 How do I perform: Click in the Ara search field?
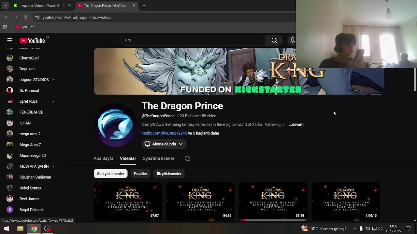coord(193,40)
